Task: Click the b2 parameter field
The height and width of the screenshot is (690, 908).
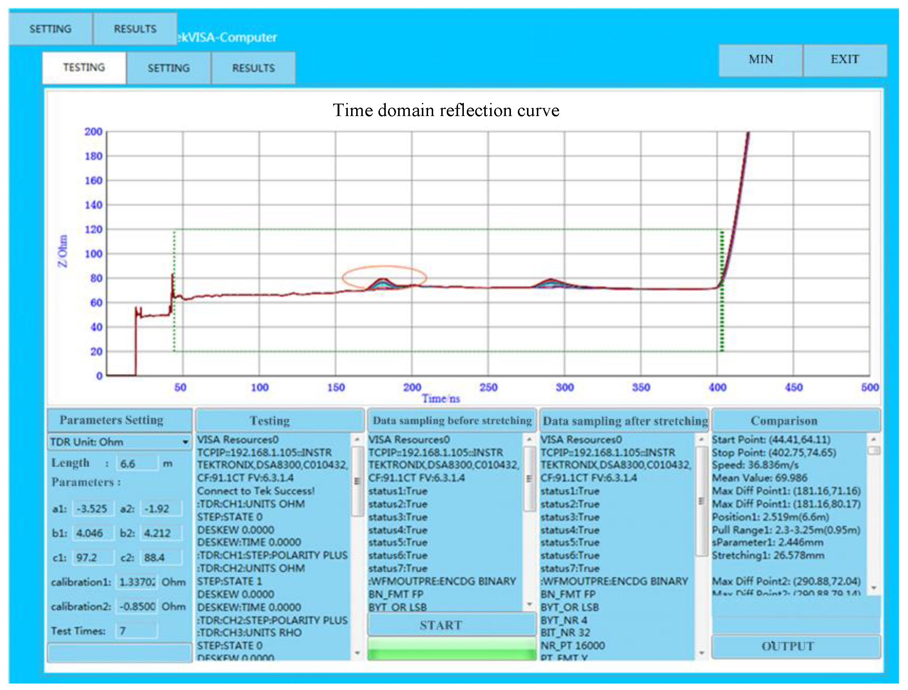Action: click(x=161, y=533)
